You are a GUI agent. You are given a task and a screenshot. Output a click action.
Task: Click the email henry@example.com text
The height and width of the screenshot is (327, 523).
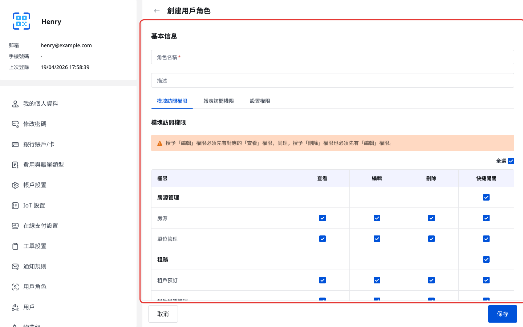pos(66,45)
